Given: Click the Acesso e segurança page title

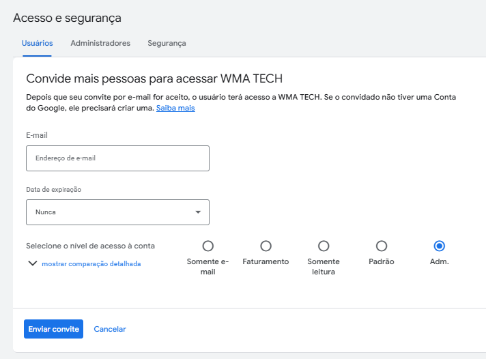Looking at the screenshot, I should (67, 18).
